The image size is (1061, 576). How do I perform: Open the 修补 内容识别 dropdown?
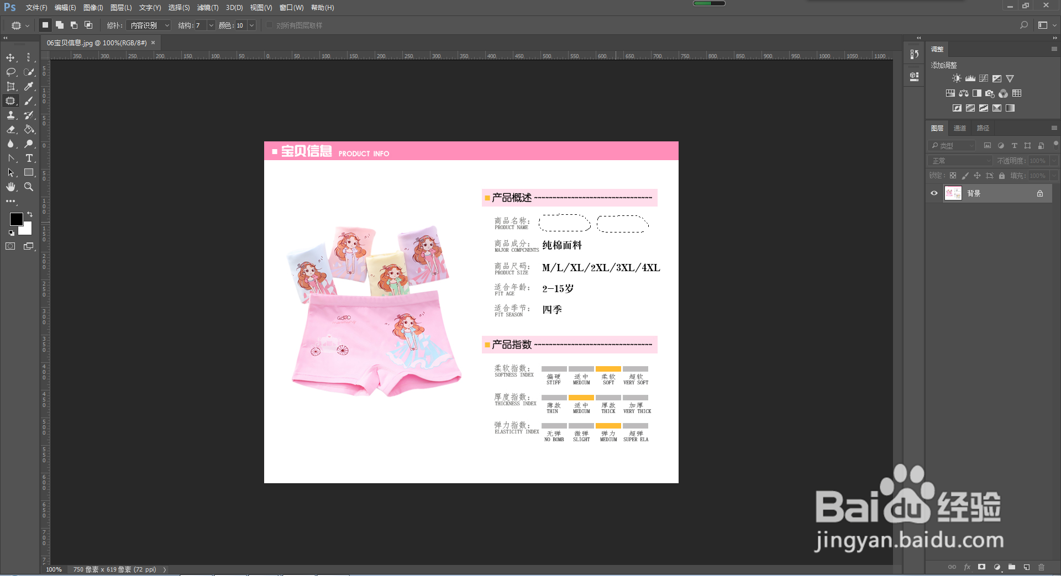pos(148,25)
